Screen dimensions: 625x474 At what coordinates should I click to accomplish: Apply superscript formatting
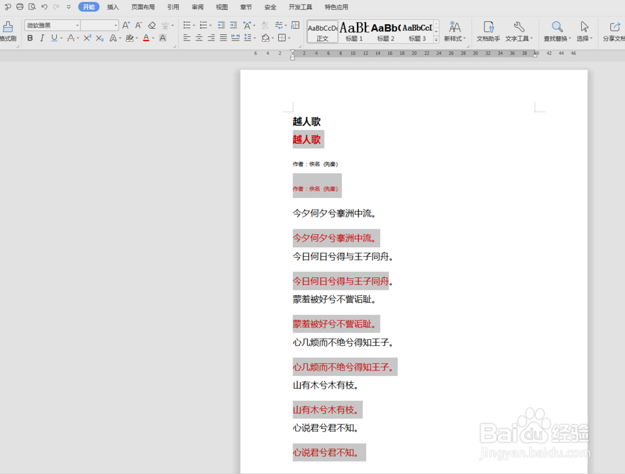coord(86,38)
